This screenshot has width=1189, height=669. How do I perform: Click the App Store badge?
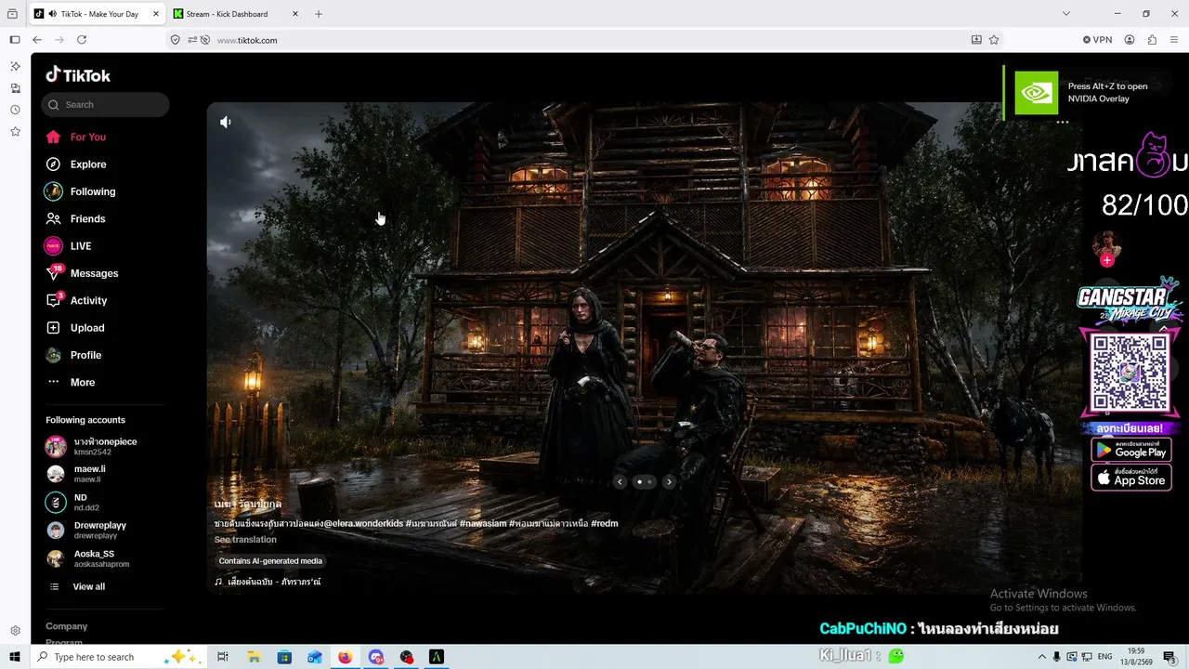point(1131,478)
